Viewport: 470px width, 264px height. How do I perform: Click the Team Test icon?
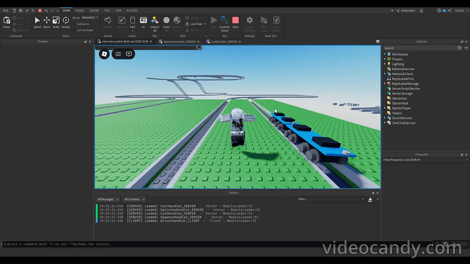click(x=264, y=20)
